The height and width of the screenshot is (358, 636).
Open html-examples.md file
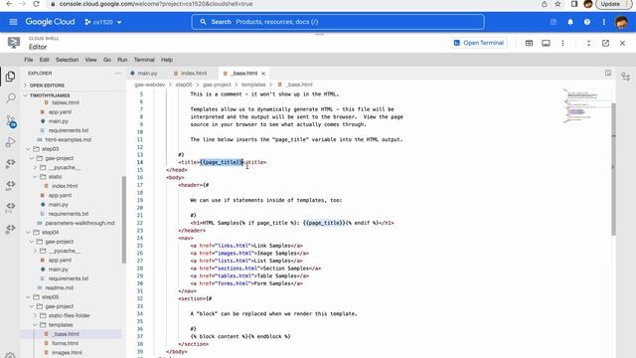tap(69, 139)
